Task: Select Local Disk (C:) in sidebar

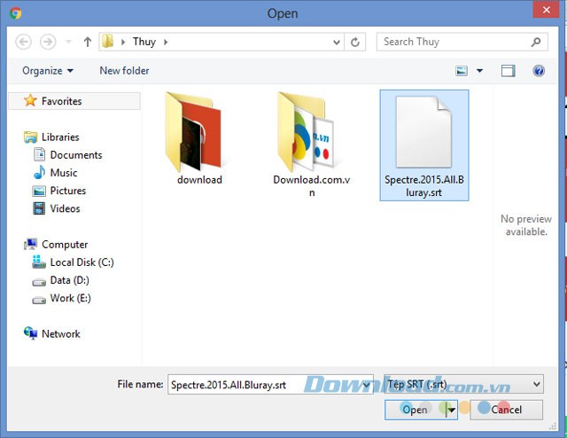Action: (82, 262)
